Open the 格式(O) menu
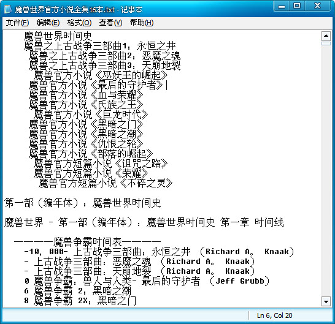335x324 pixels. [79, 23]
